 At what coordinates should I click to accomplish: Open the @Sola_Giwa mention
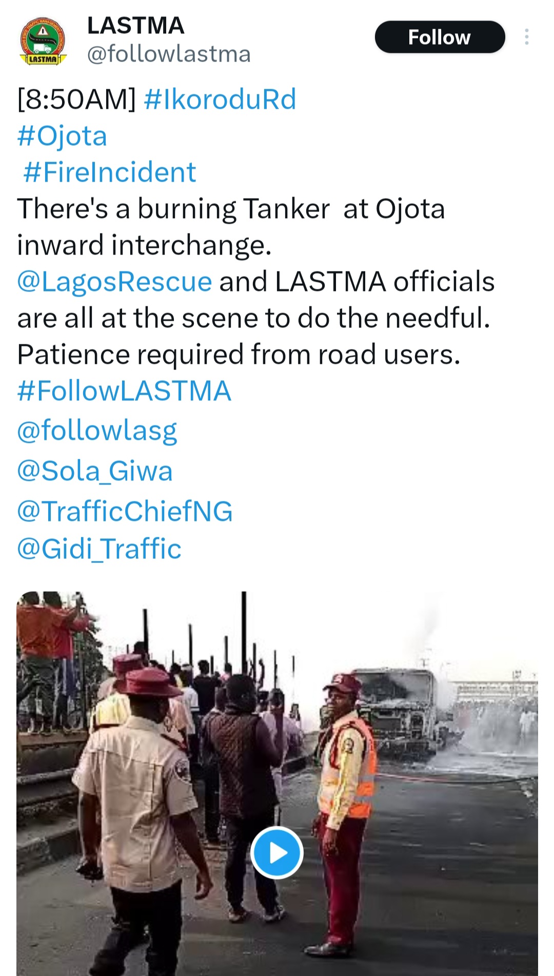coord(95,471)
